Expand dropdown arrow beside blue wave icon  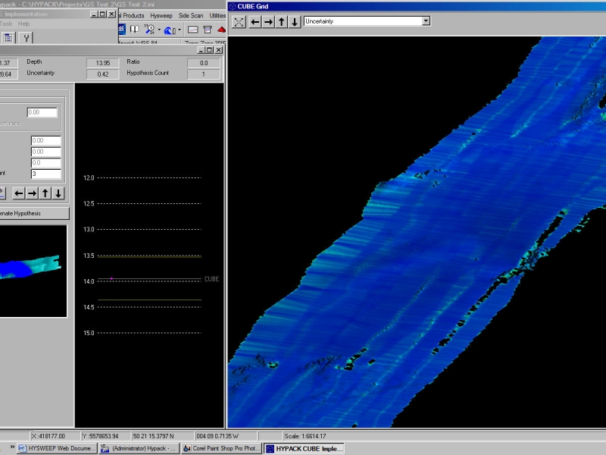click(x=178, y=30)
